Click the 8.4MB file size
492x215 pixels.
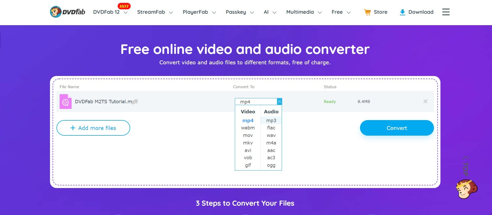(364, 102)
